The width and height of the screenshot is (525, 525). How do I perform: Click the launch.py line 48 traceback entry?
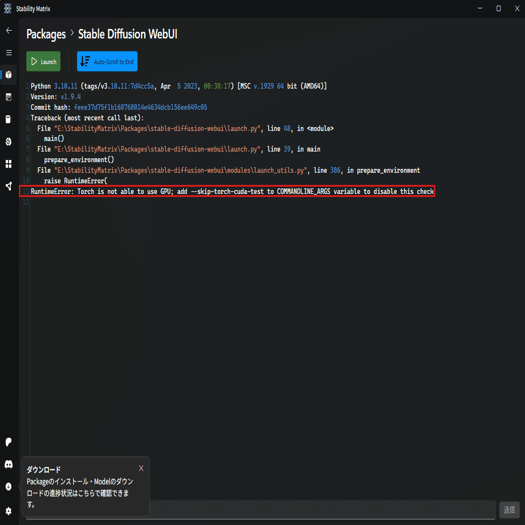[x=186, y=129]
